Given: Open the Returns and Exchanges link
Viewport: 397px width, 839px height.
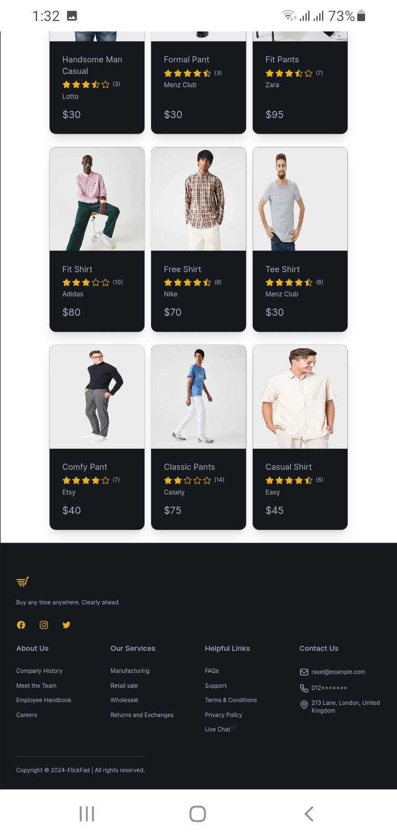Looking at the screenshot, I should (x=142, y=715).
